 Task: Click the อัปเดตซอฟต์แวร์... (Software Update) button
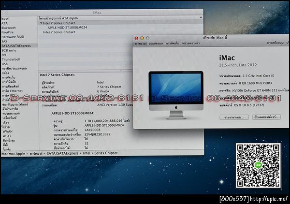pos(266,117)
